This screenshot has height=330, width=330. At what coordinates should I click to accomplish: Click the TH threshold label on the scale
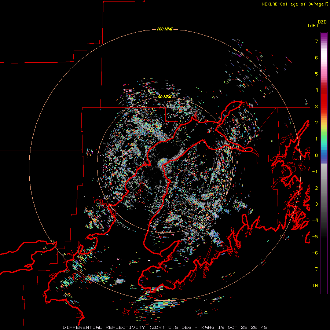tap(315, 286)
